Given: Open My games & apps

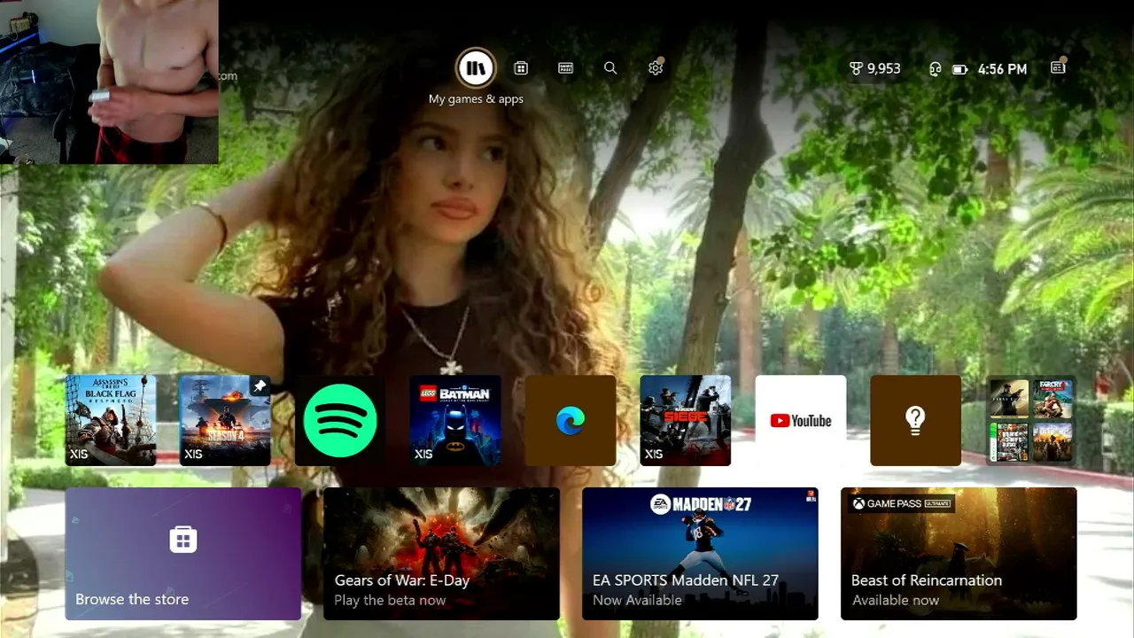Looking at the screenshot, I should pyautogui.click(x=476, y=68).
